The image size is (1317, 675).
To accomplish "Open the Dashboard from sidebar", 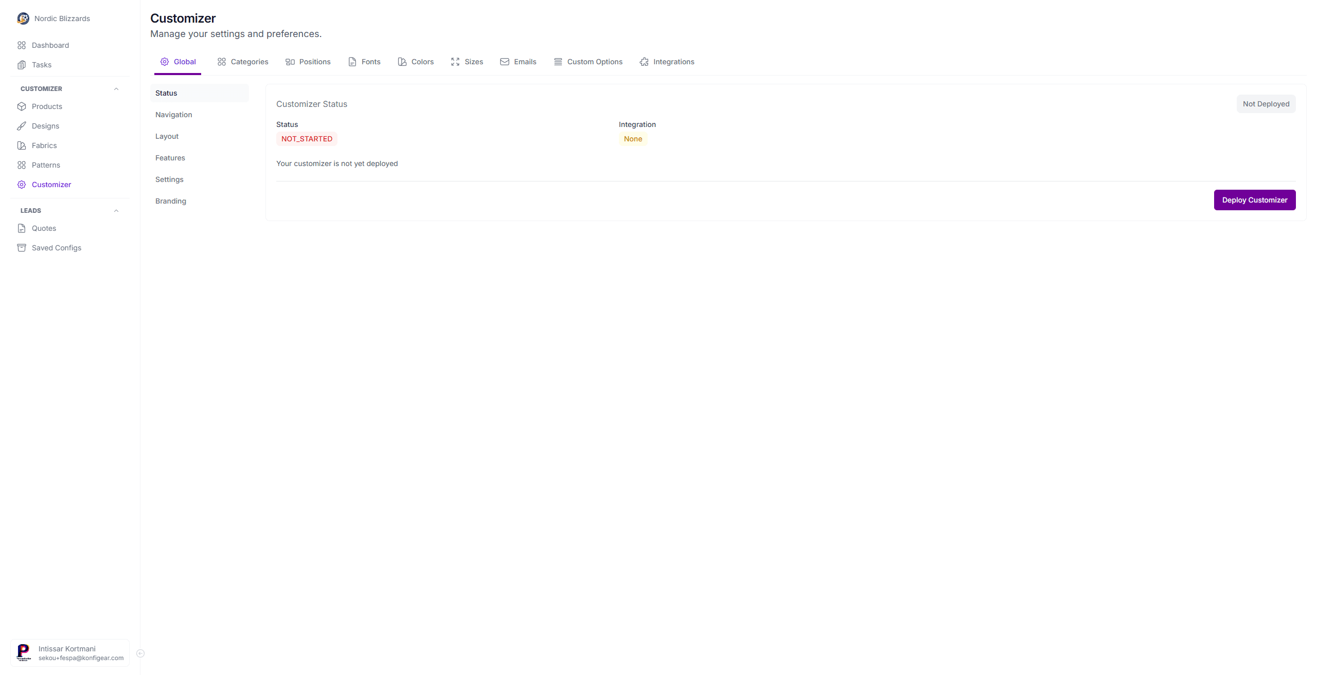I will (x=50, y=45).
